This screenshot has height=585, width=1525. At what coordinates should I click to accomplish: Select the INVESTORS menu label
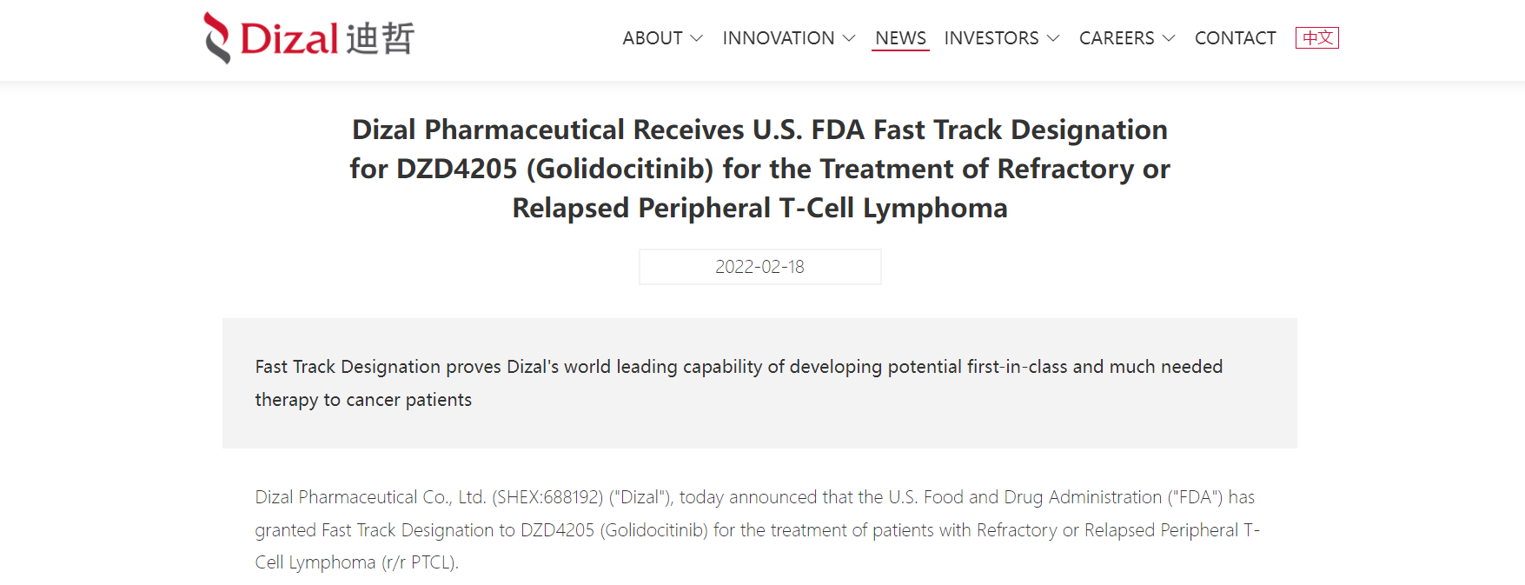pos(991,38)
